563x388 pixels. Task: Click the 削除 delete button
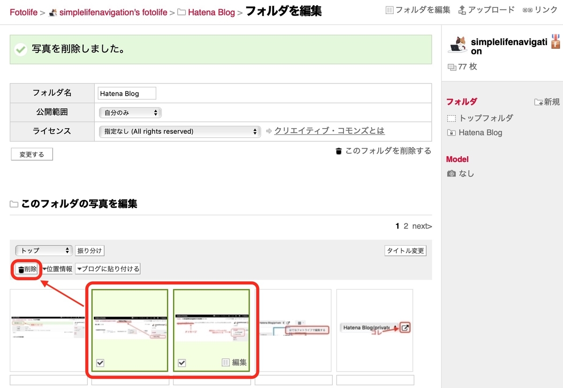pyautogui.click(x=27, y=269)
